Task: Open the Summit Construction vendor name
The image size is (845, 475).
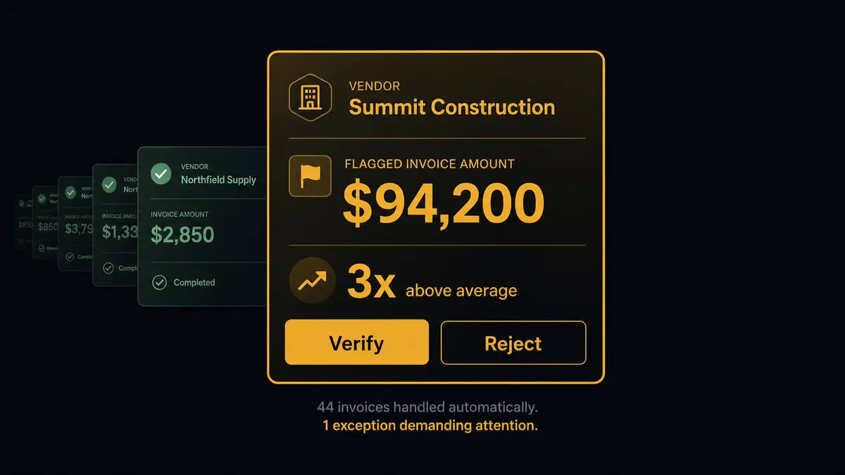Action: click(452, 107)
